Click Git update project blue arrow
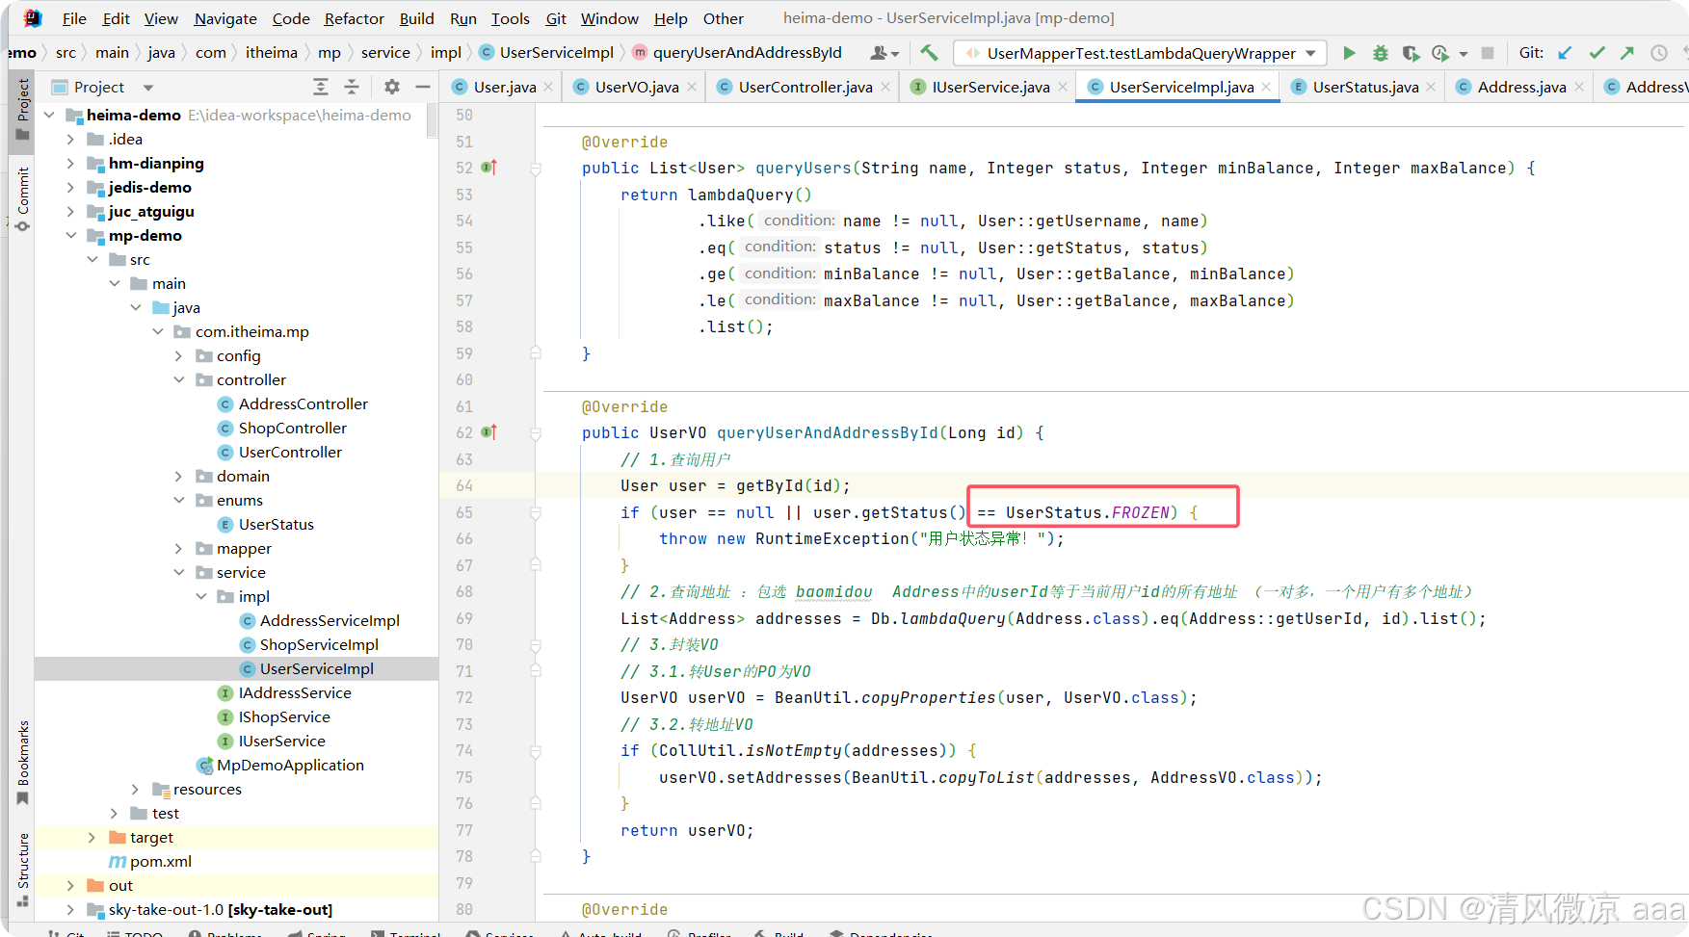This screenshot has height=937, width=1689. pos(1565,53)
